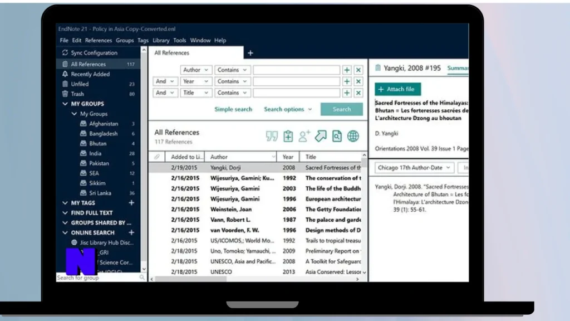Collapse the MY TAGS section

65,203
